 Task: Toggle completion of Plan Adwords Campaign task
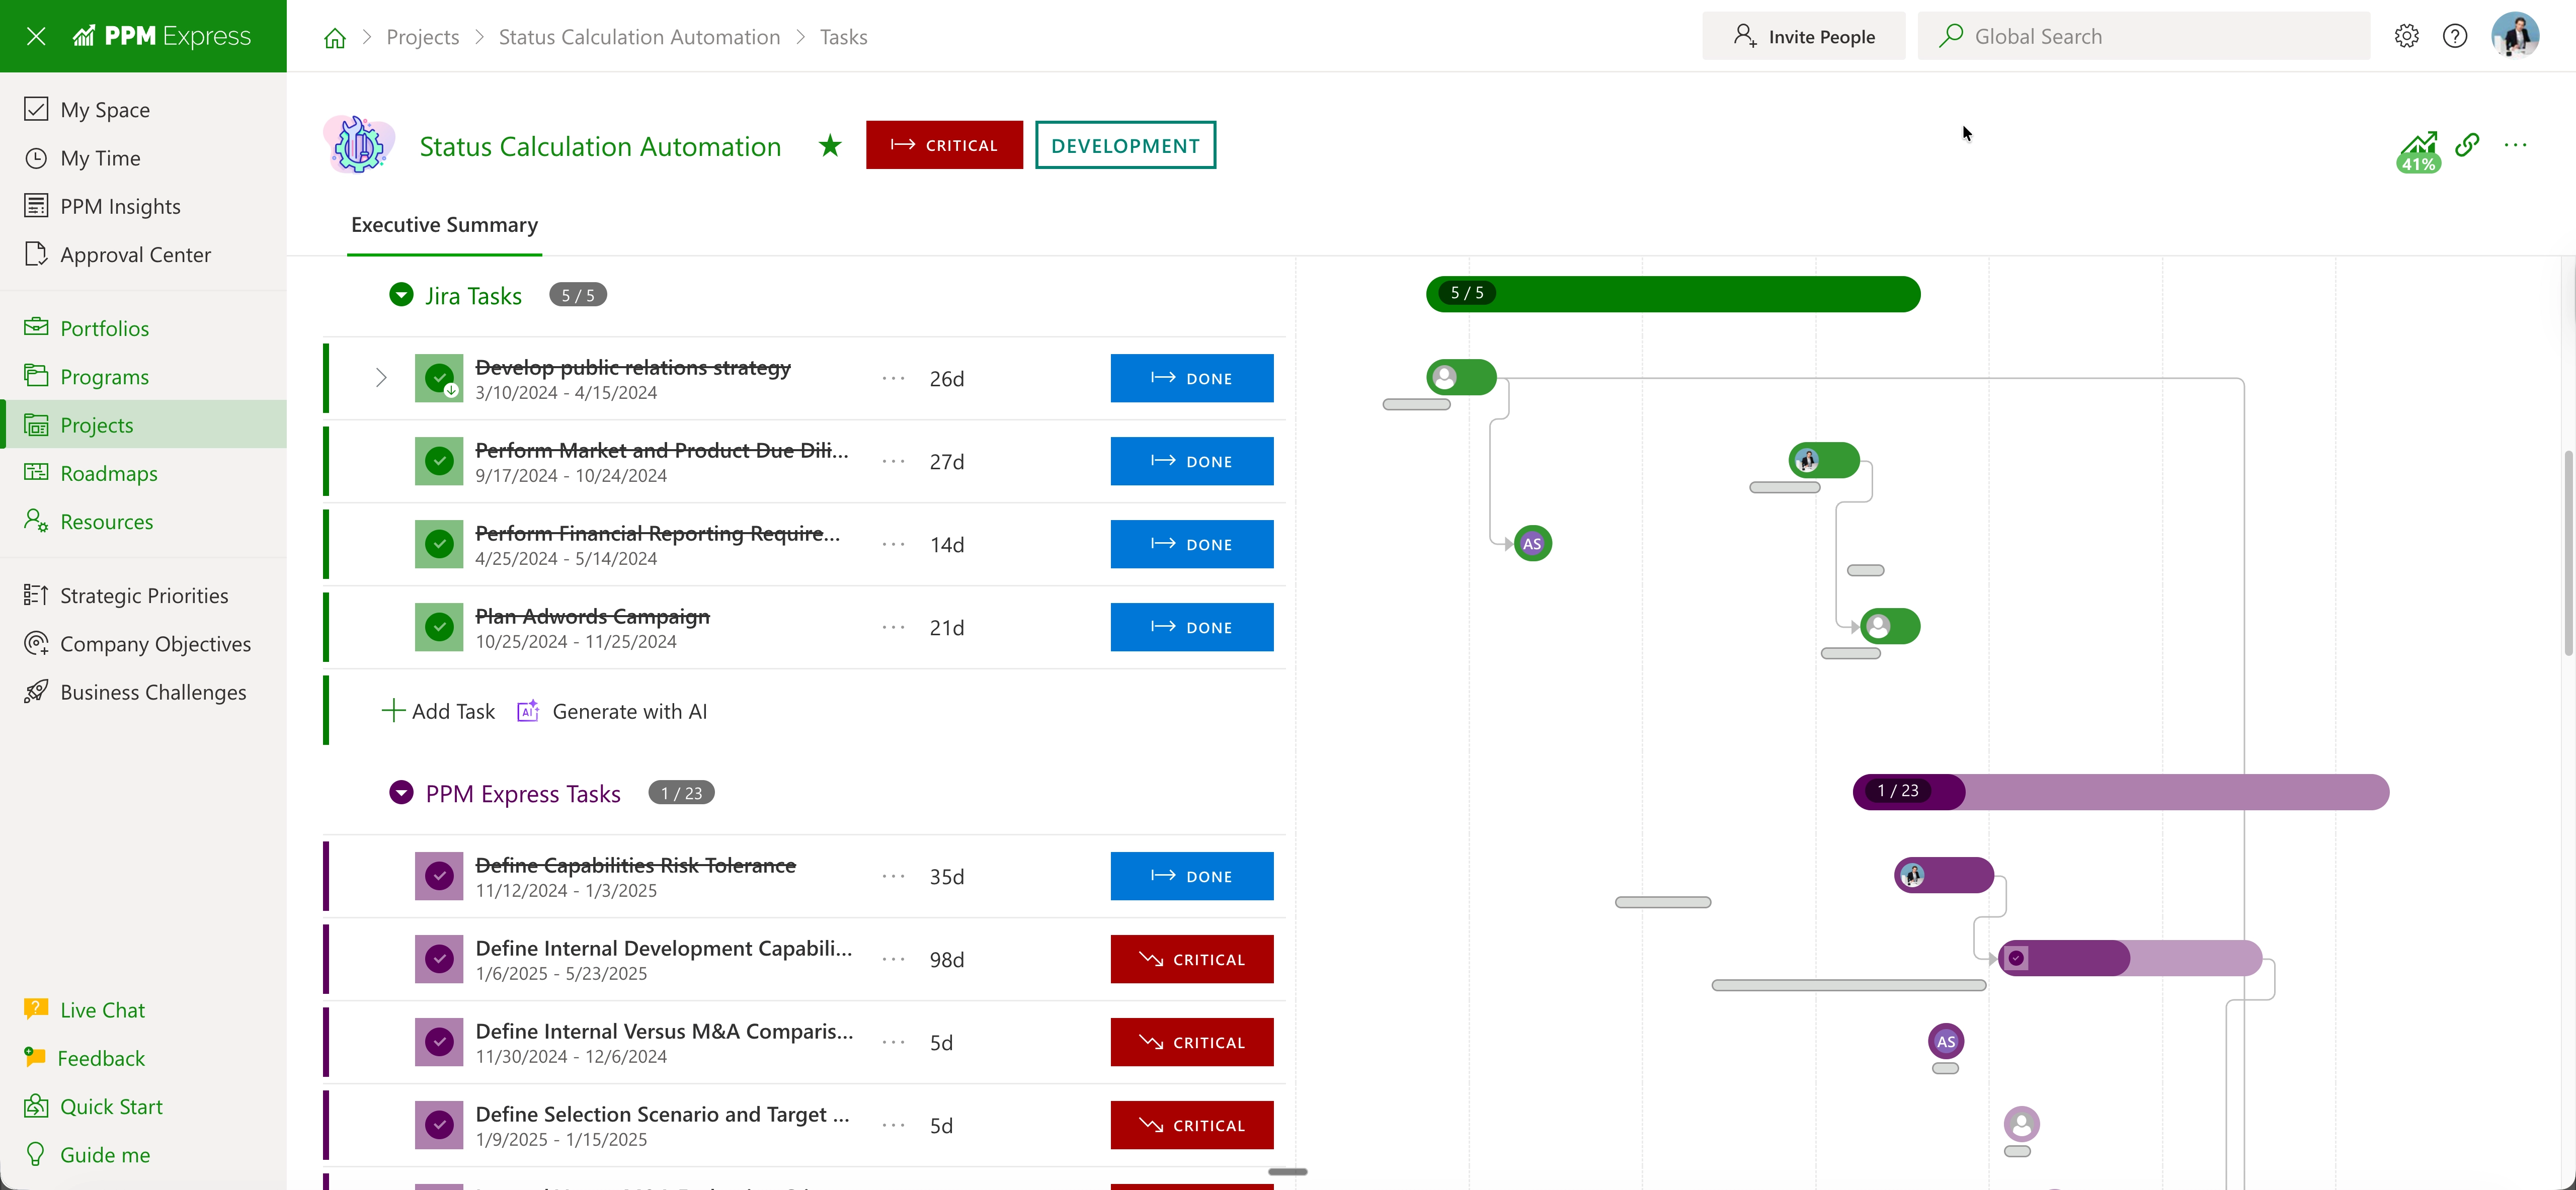tap(439, 627)
